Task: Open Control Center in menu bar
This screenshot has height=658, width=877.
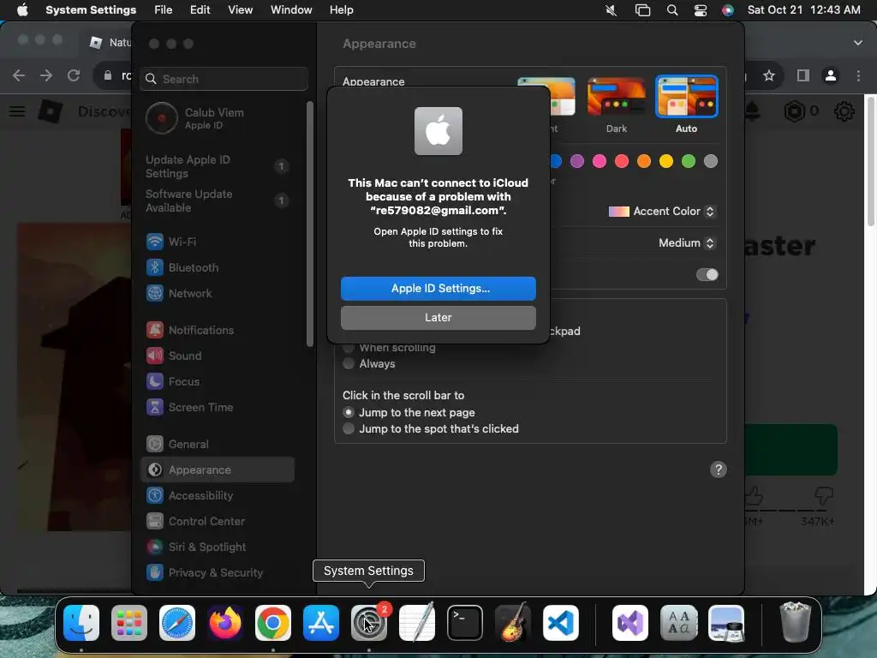Action: click(701, 10)
